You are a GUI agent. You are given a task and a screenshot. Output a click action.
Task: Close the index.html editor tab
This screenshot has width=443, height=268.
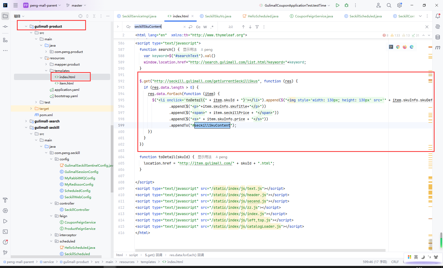coord(192,16)
